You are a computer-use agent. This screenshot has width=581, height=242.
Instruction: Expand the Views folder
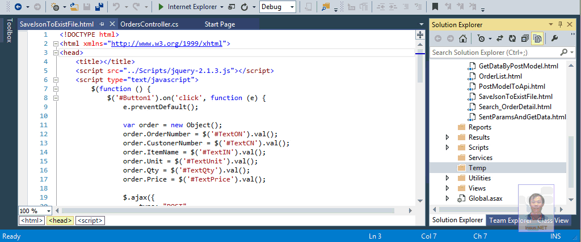point(447,188)
